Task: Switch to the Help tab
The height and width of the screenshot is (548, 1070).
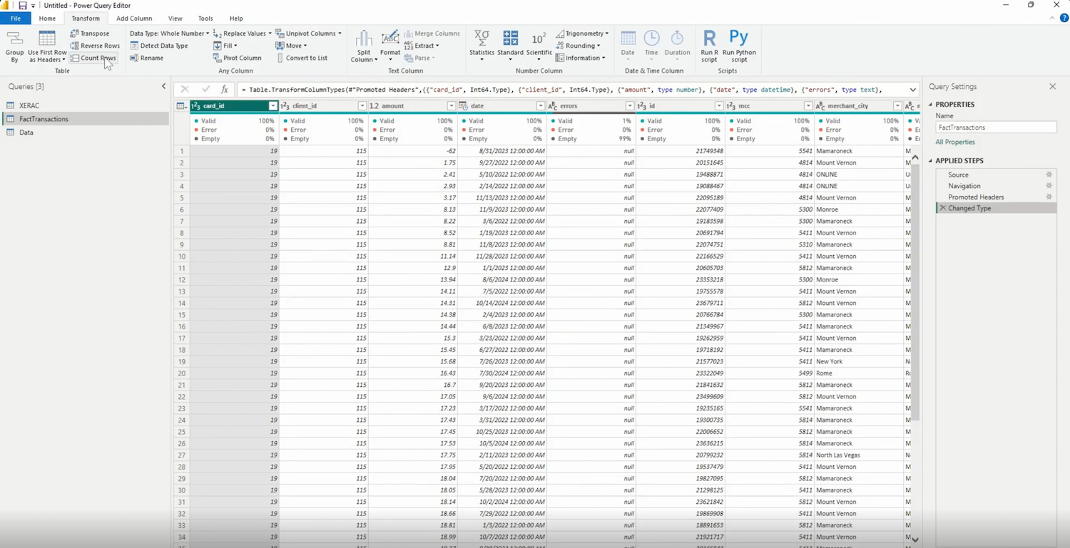Action: [x=236, y=19]
